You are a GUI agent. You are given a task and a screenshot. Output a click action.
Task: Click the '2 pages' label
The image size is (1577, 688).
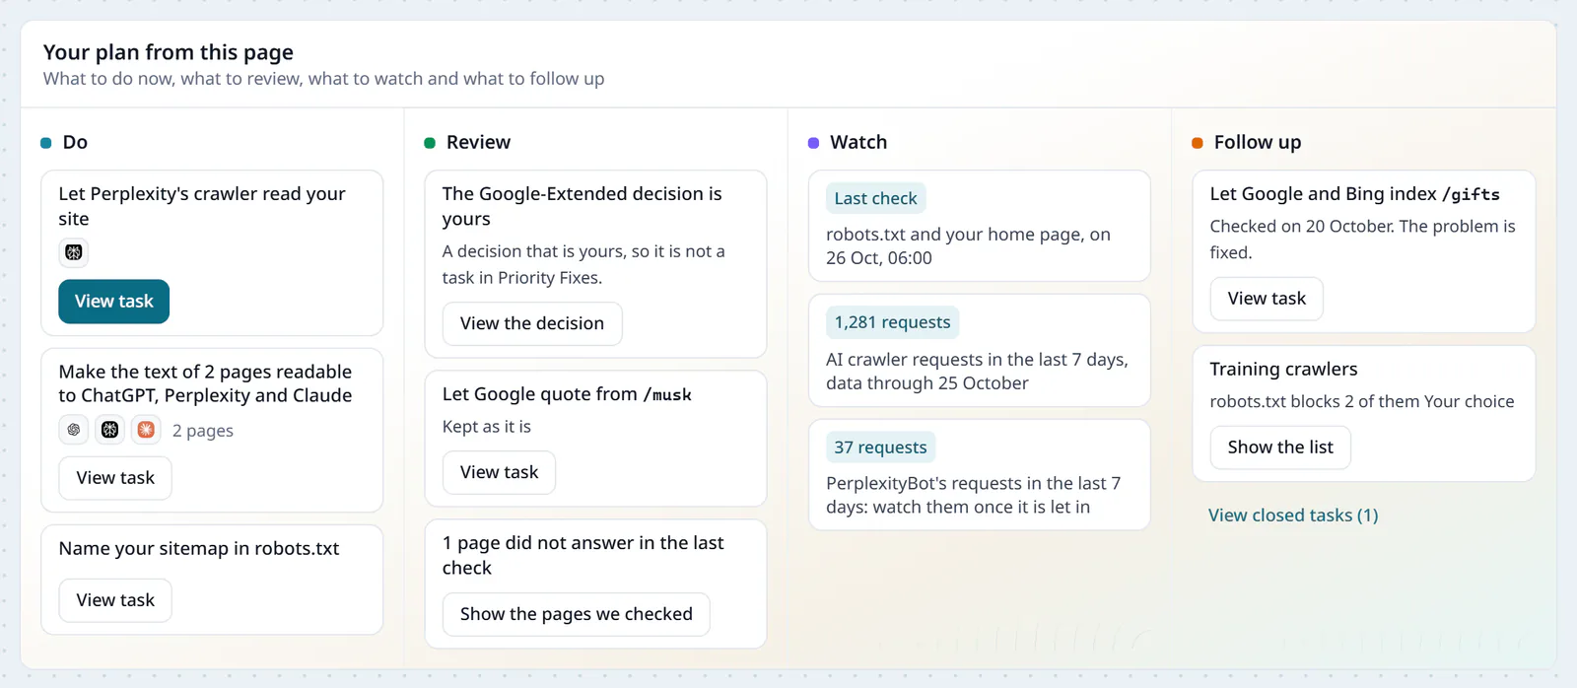[203, 431]
